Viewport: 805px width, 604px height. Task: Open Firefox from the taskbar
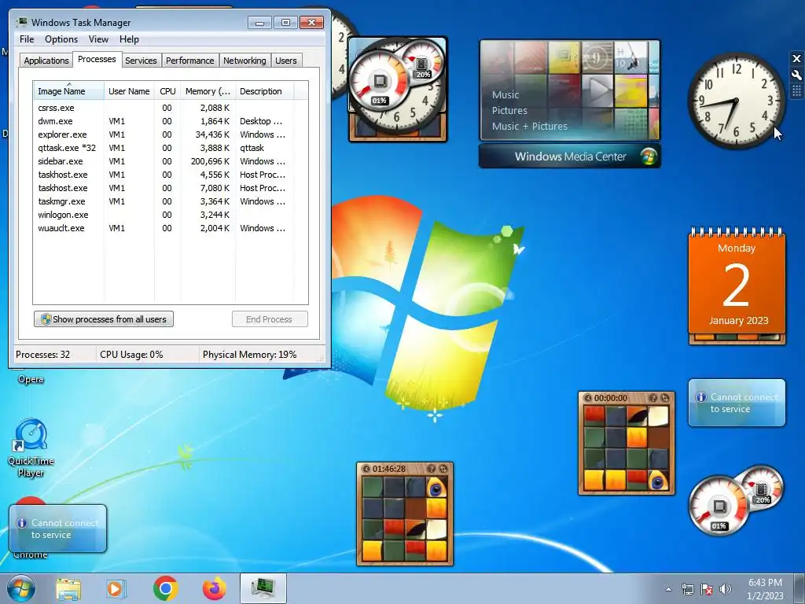pos(214,588)
